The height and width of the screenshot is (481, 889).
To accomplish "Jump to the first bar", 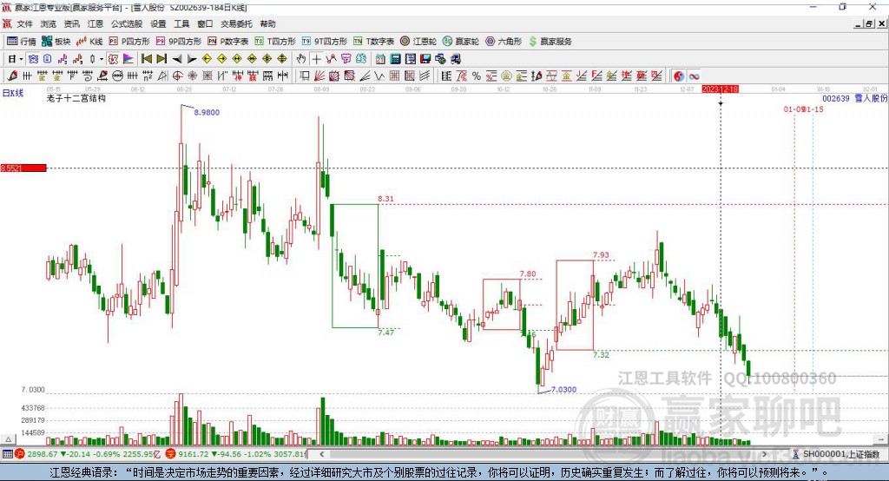I will tap(146, 59).
